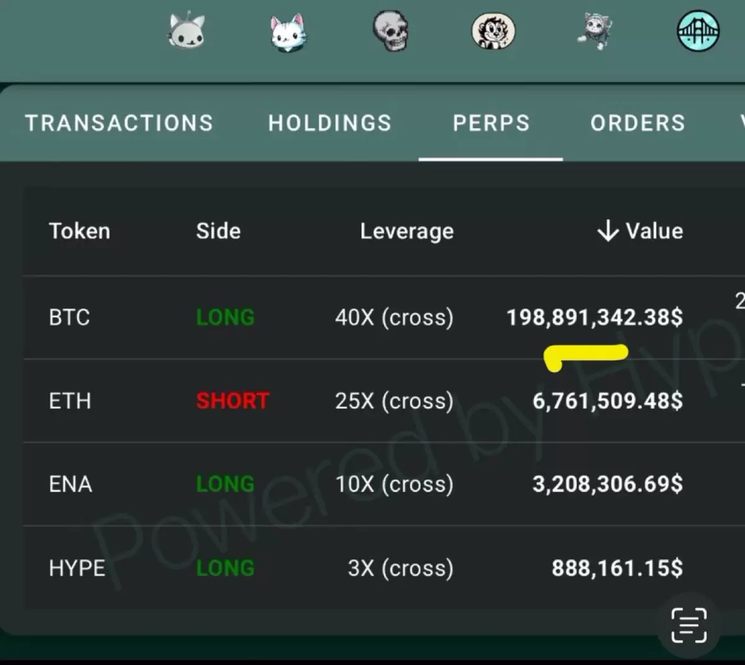
Task: Open the teal bridge avatar icon
Action: coord(698,30)
